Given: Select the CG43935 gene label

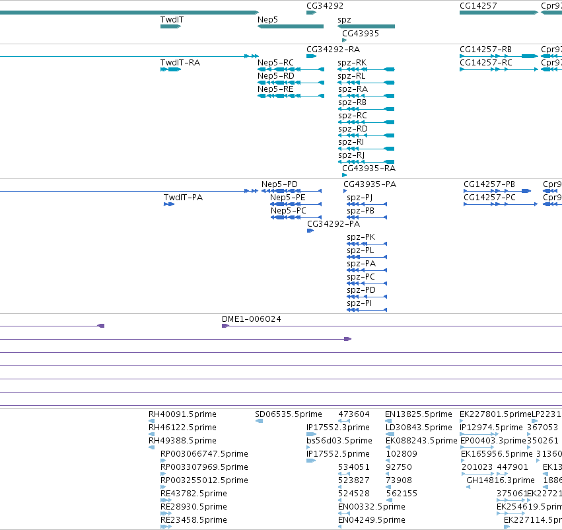Looking at the screenshot, I should click(x=360, y=33).
